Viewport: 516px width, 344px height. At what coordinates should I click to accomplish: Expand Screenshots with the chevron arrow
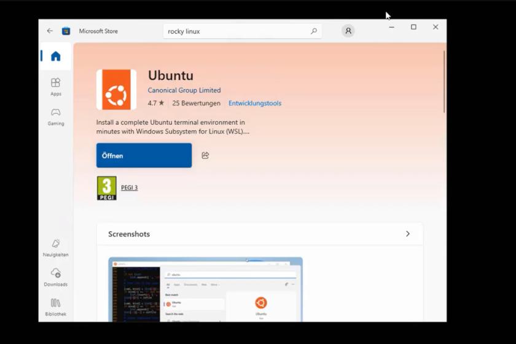pyautogui.click(x=408, y=233)
